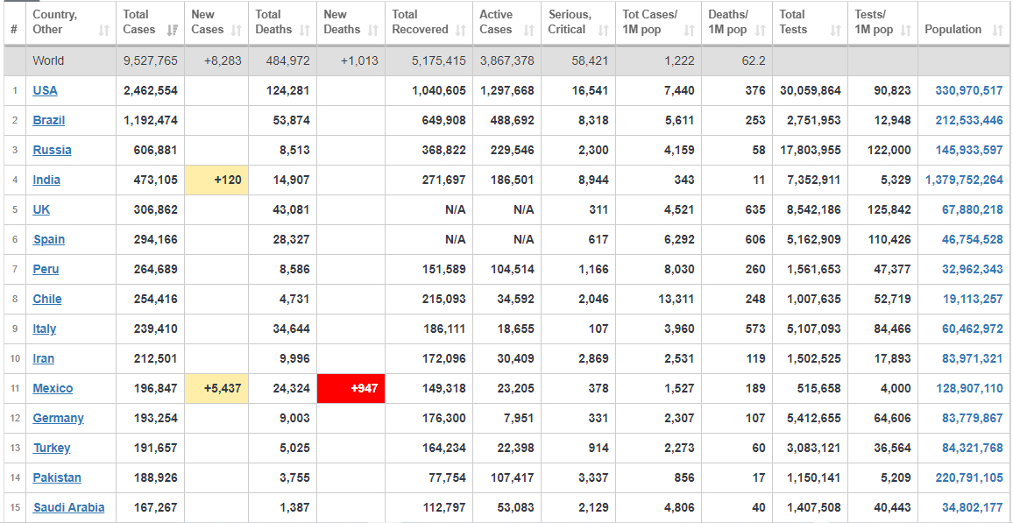Click Iran total deaths 9,996
This screenshot has height=523, width=1013.
pyautogui.click(x=294, y=358)
